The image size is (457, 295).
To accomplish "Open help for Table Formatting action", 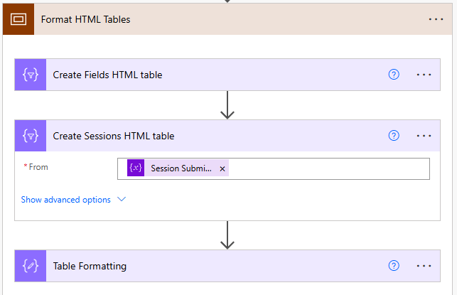I will click(394, 267).
